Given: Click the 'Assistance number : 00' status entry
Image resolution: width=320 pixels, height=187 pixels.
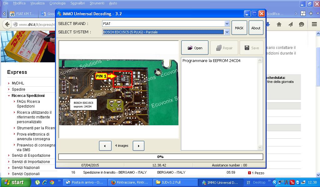Looking at the screenshot, I should tap(229, 165).
